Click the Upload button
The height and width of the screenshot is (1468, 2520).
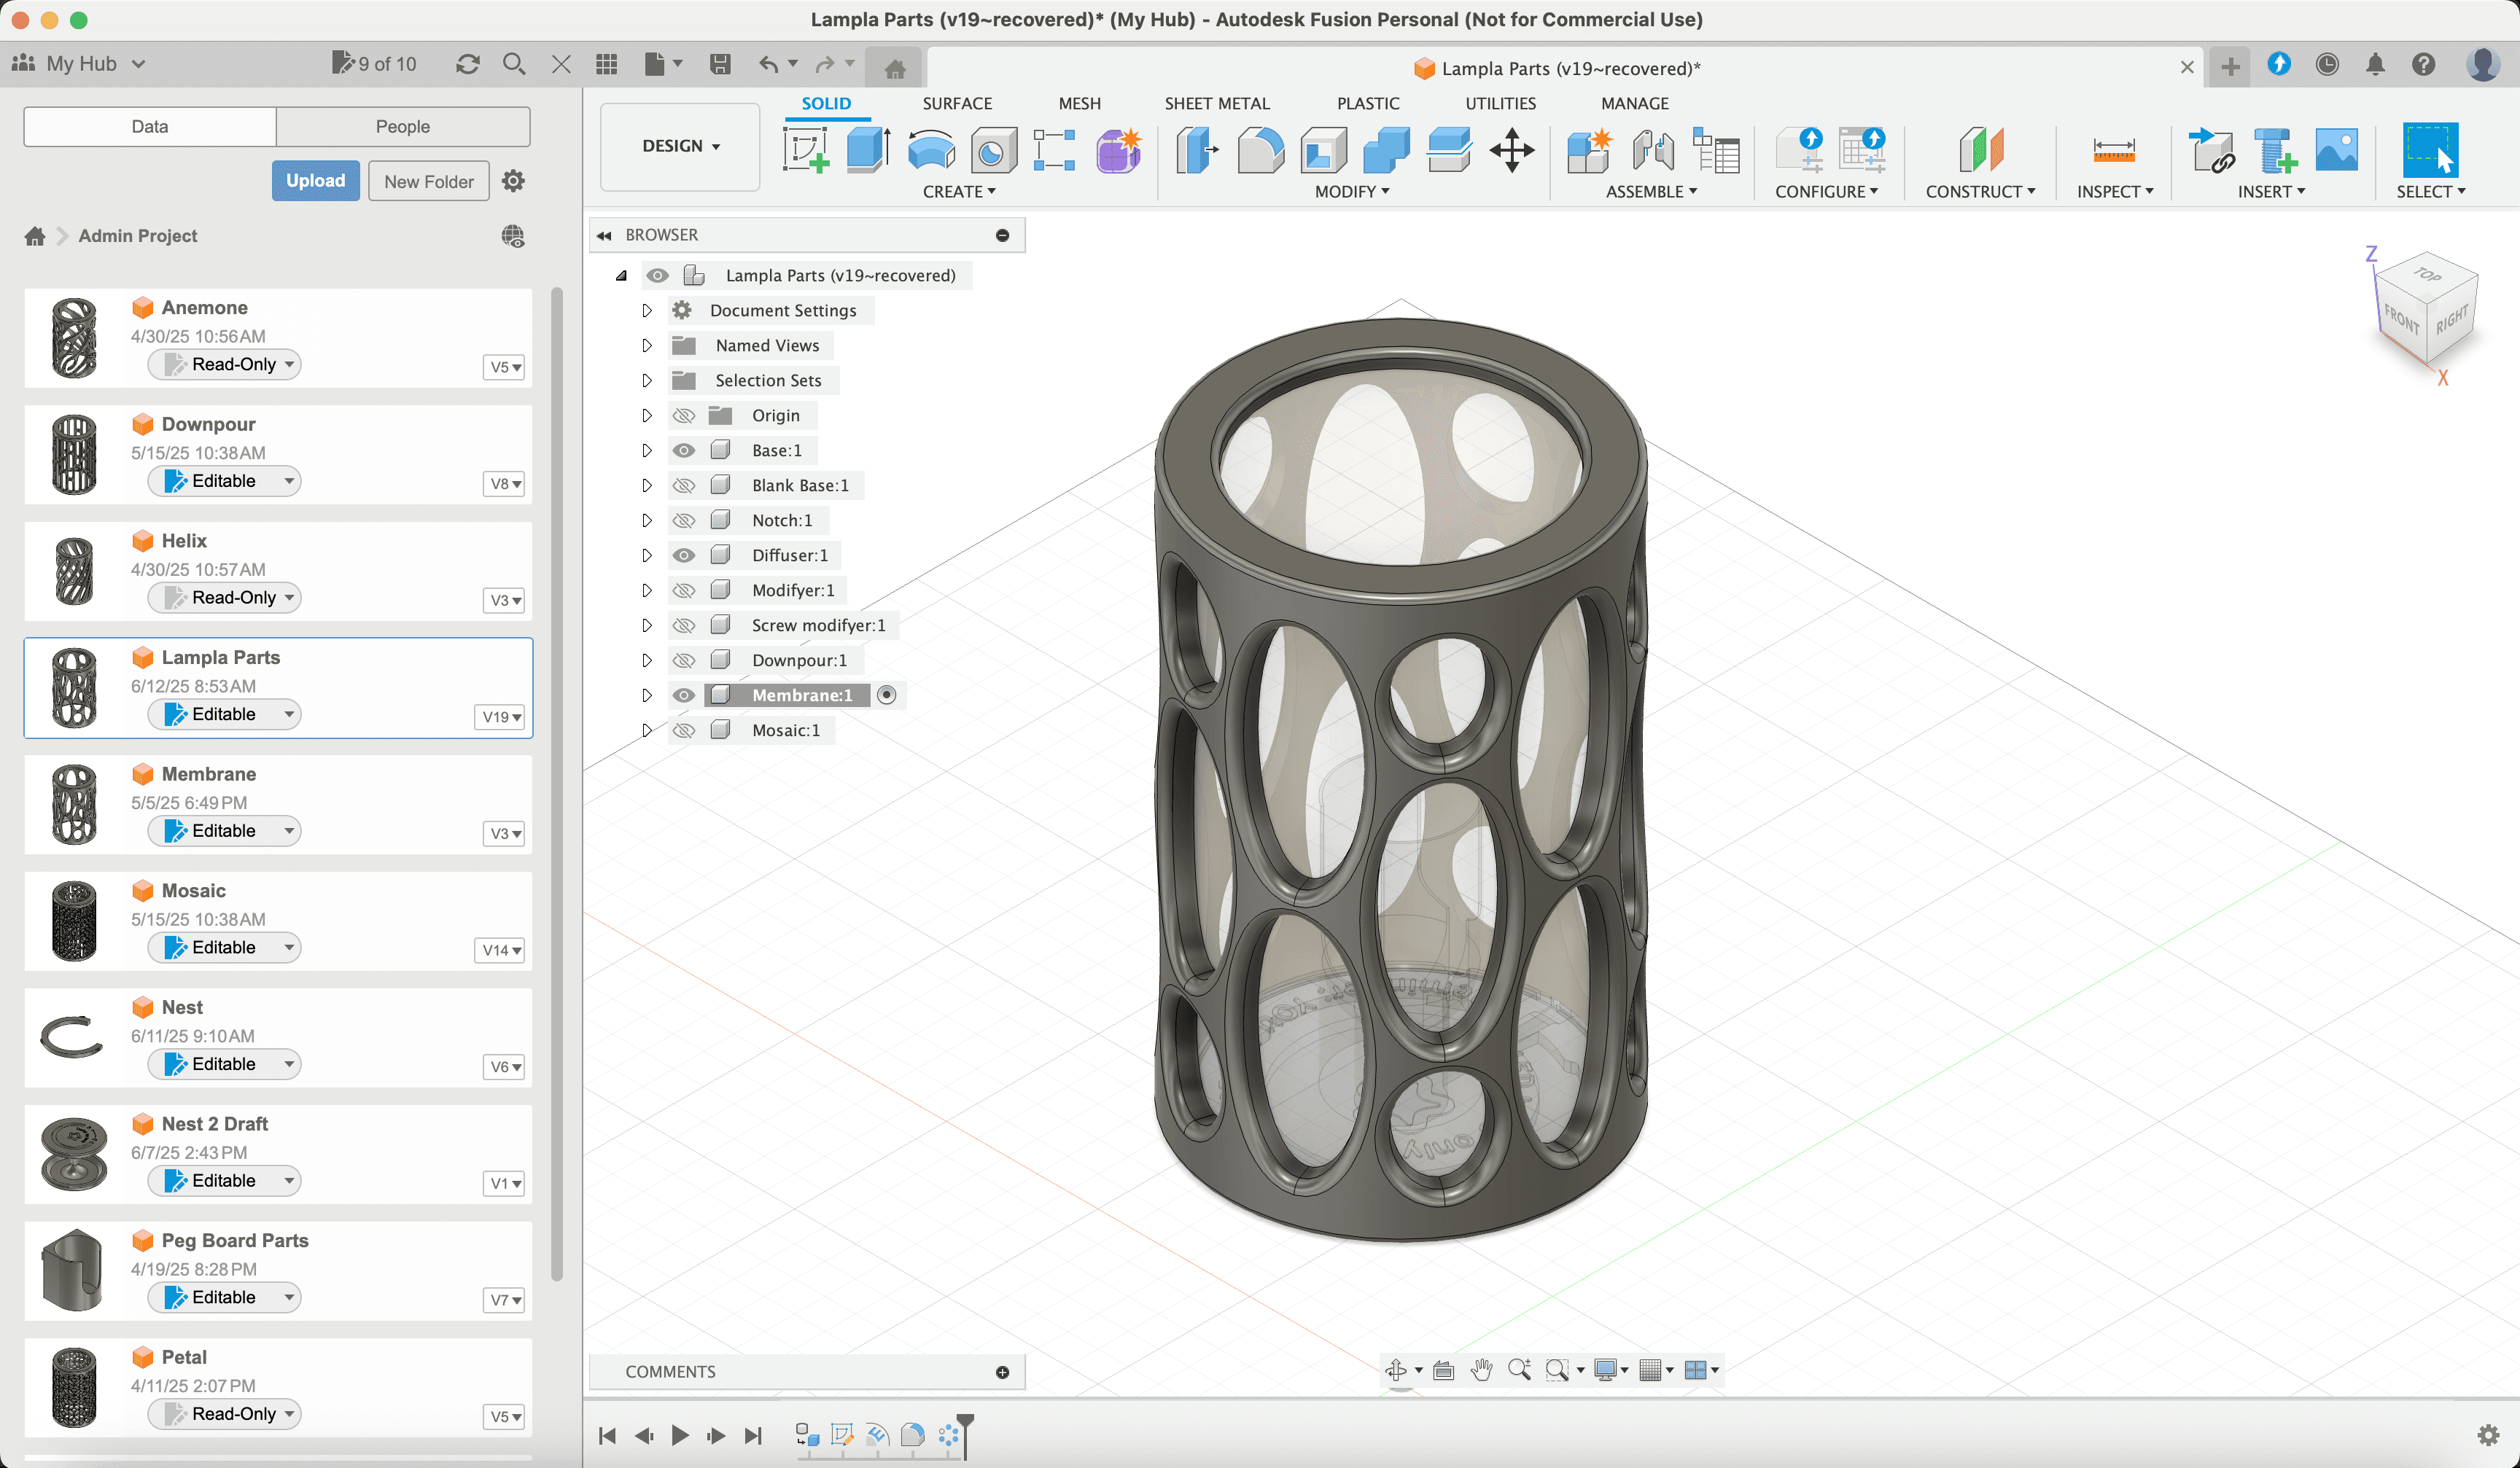(315, 181)
